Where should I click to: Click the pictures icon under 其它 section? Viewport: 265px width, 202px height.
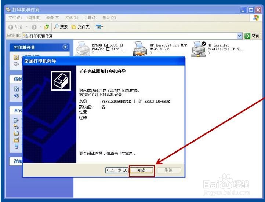coord(16,140)
